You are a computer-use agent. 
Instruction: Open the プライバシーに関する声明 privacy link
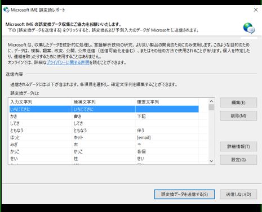(x=68, y=62)
